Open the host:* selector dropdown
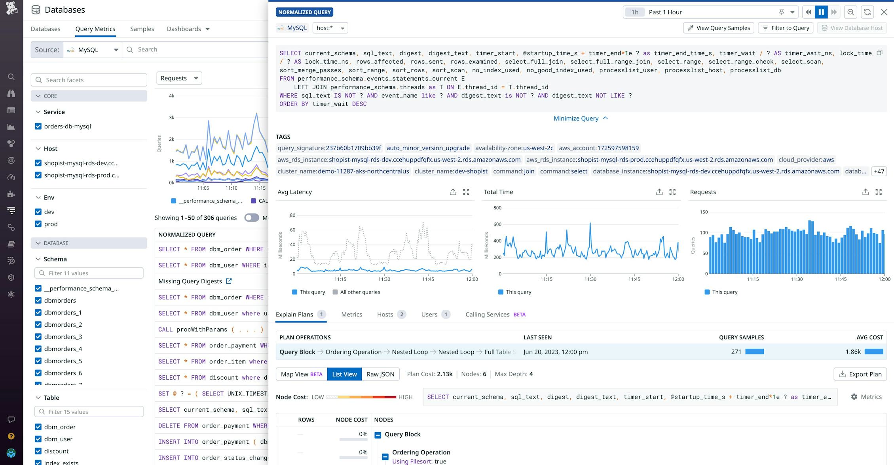Screen dimensions: 894x465 [x=330, y=28]
